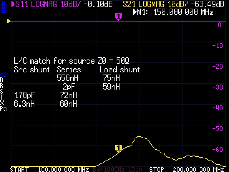This screenshot has height=172, width=229.
Task: Click the yellow reference position arrow
Action: click(x=9, y=21)
